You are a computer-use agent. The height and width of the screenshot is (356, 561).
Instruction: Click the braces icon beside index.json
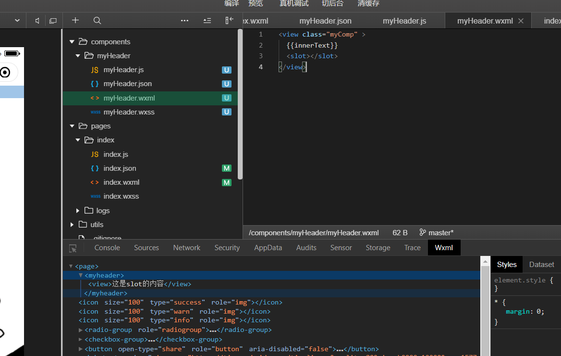point(95,168)
